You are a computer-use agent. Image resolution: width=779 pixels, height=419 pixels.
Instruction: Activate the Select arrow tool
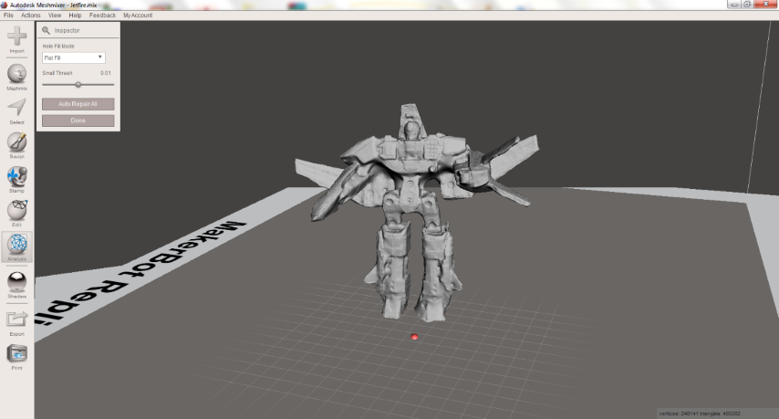(x=17, y=108)
